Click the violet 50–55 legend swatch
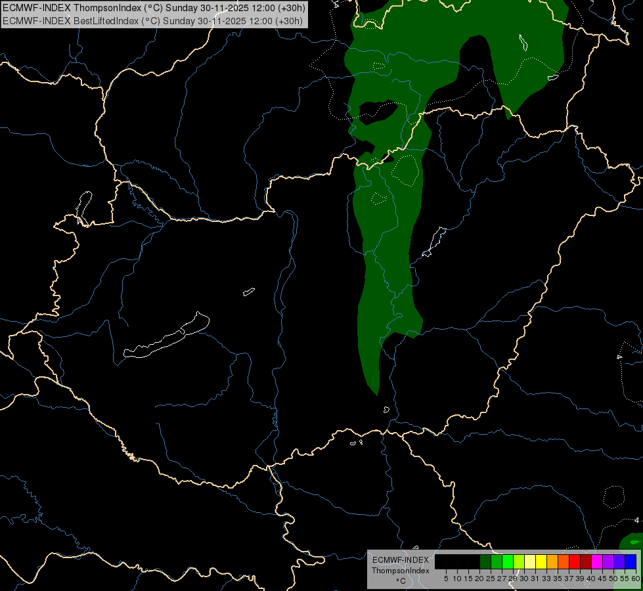This screenshot has width=643, height=591. (x=619, y=561)
